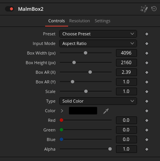Click the Box AR (Y) value field
The width and height of the screenshot is (160, 161).
coord(126,82)
